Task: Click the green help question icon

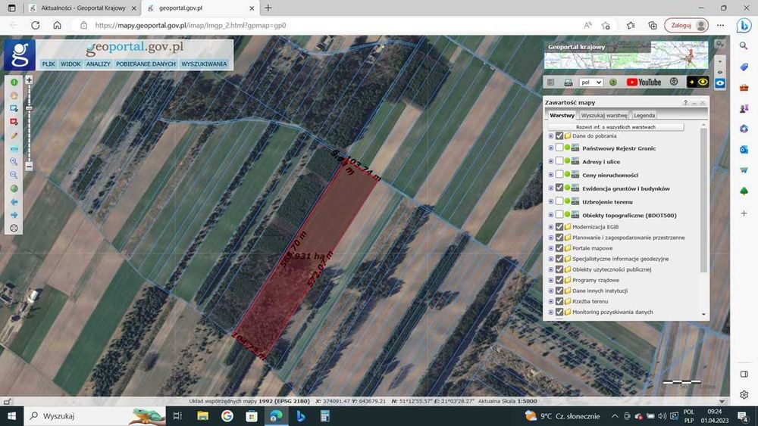Action: [x=613, y=82]
